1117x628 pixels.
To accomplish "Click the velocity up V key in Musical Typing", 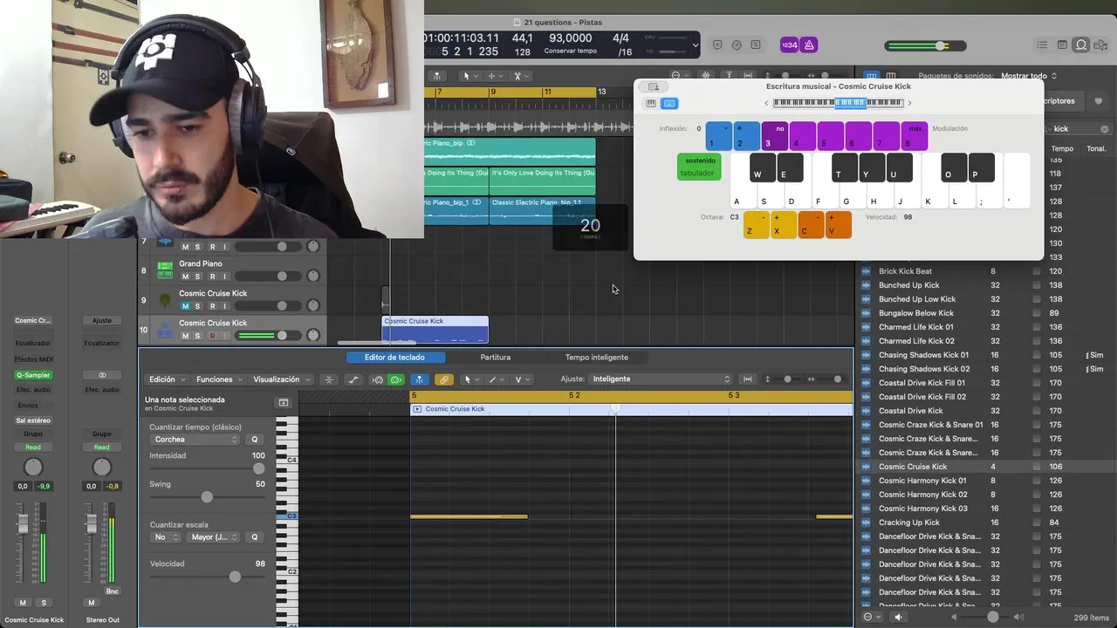I will coord(837,225).
